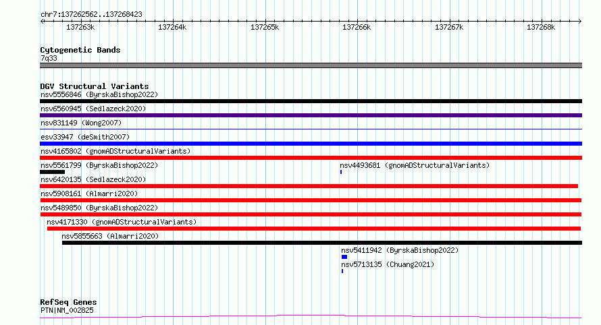Click nsv4165802 (gnomADStructuralVariants) label

coord(115,151)
